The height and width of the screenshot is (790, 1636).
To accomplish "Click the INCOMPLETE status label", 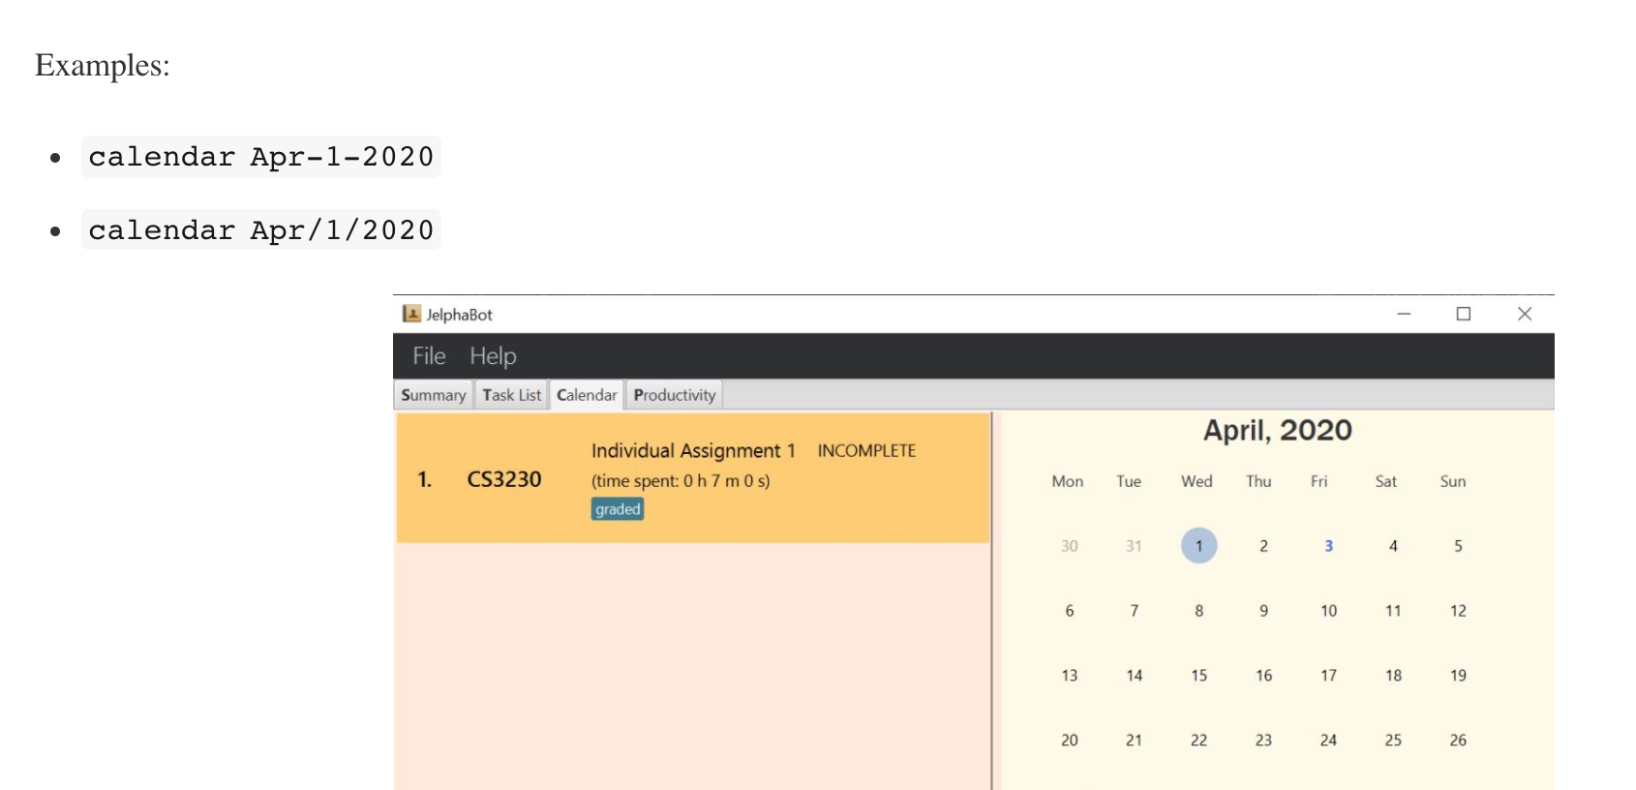I will 866,451.
